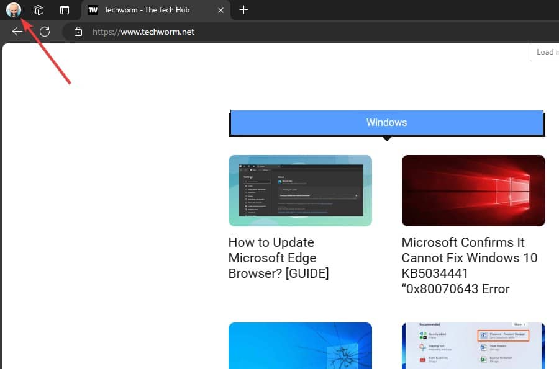Viewport: 559px width, 369px height.
Task: Refresh the page with the reload icon
Action: coord(45,32)
